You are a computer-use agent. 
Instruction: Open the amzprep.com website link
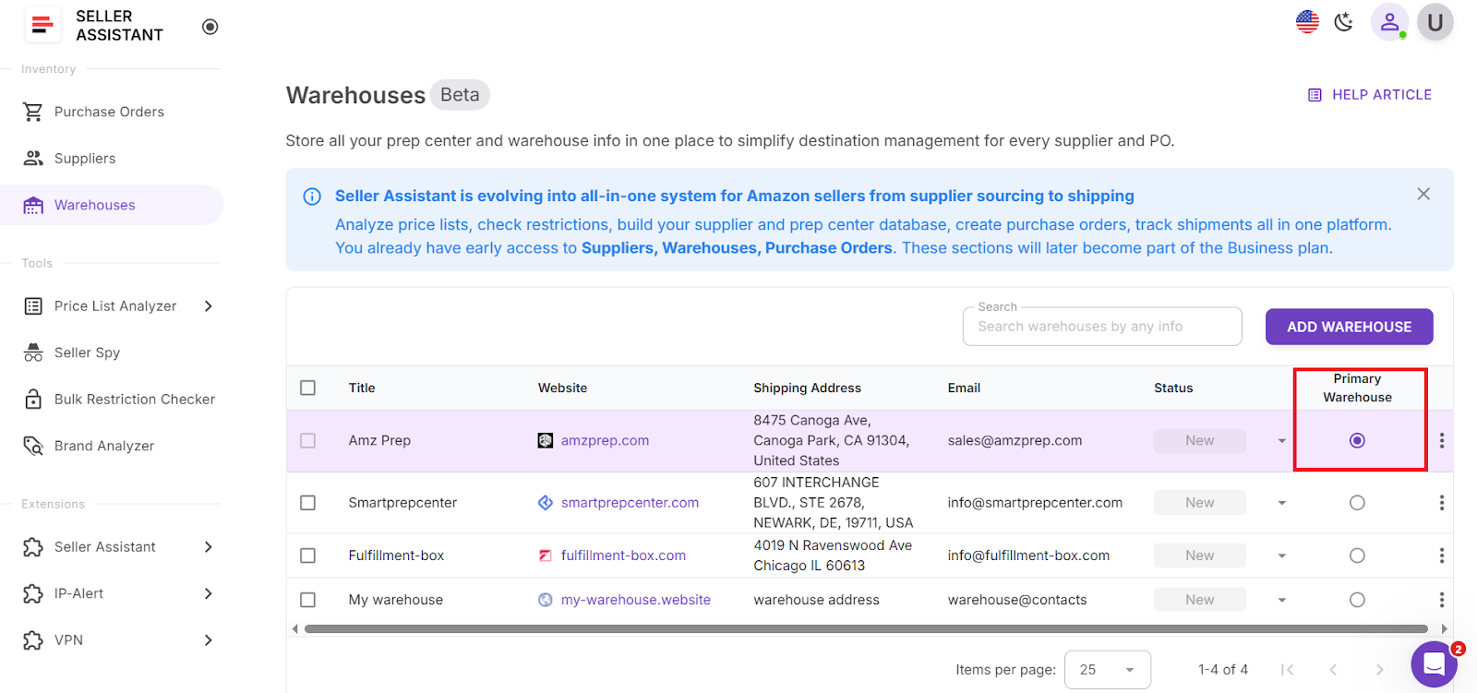pos(605,441)
